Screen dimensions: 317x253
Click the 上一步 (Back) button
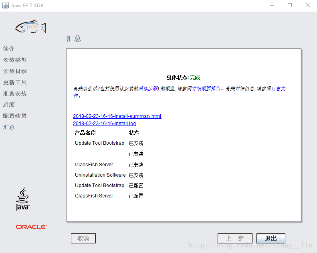pyautogui.click(x=235, y=238)
